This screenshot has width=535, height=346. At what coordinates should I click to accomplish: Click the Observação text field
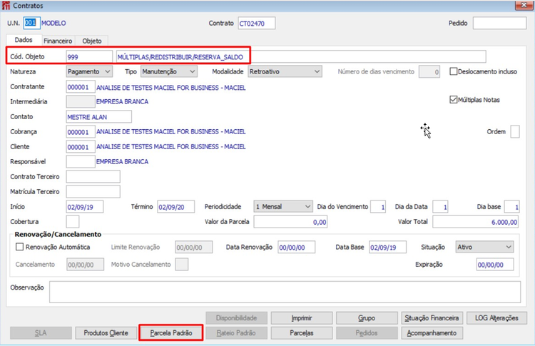[x=285, y=292]
